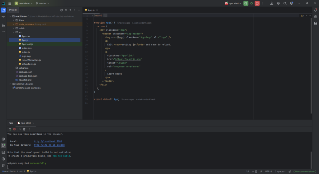
Task: Select the App.js editor tab
Action: click(x=91, y=10)
